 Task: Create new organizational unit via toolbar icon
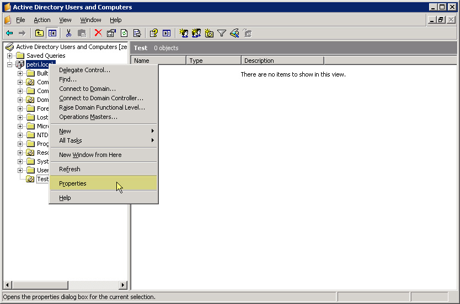click(209, 33)
